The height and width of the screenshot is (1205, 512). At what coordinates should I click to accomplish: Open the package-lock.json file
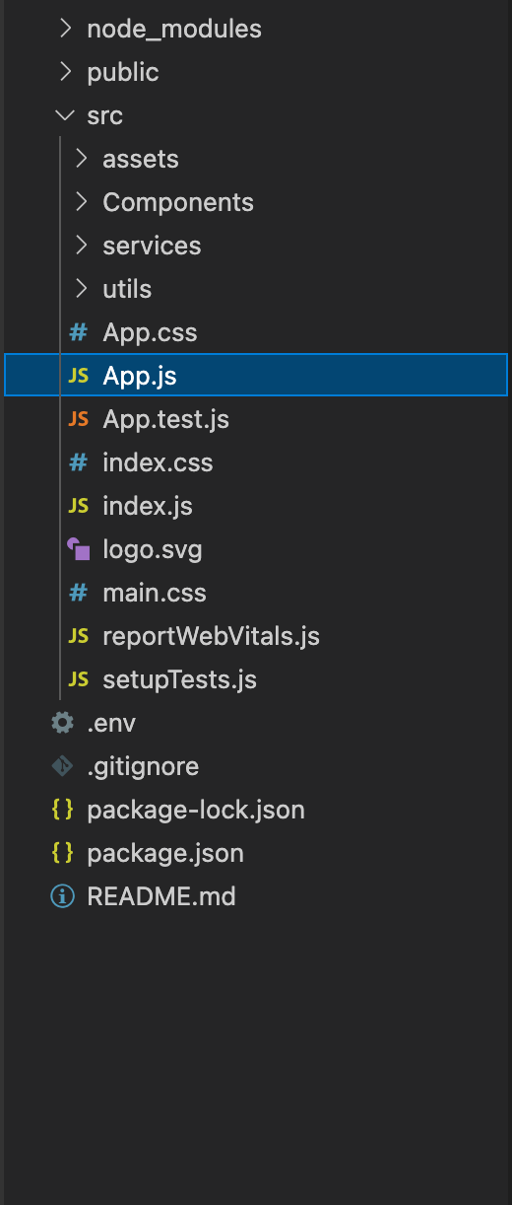click(196, 811)
